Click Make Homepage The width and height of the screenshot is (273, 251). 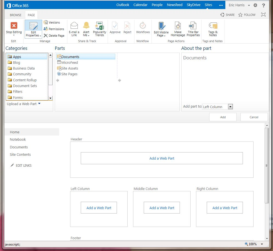(x=178, y=29)
